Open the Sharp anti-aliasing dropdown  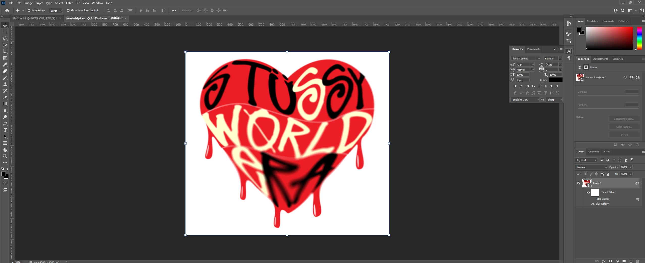(x=554, y=100)
